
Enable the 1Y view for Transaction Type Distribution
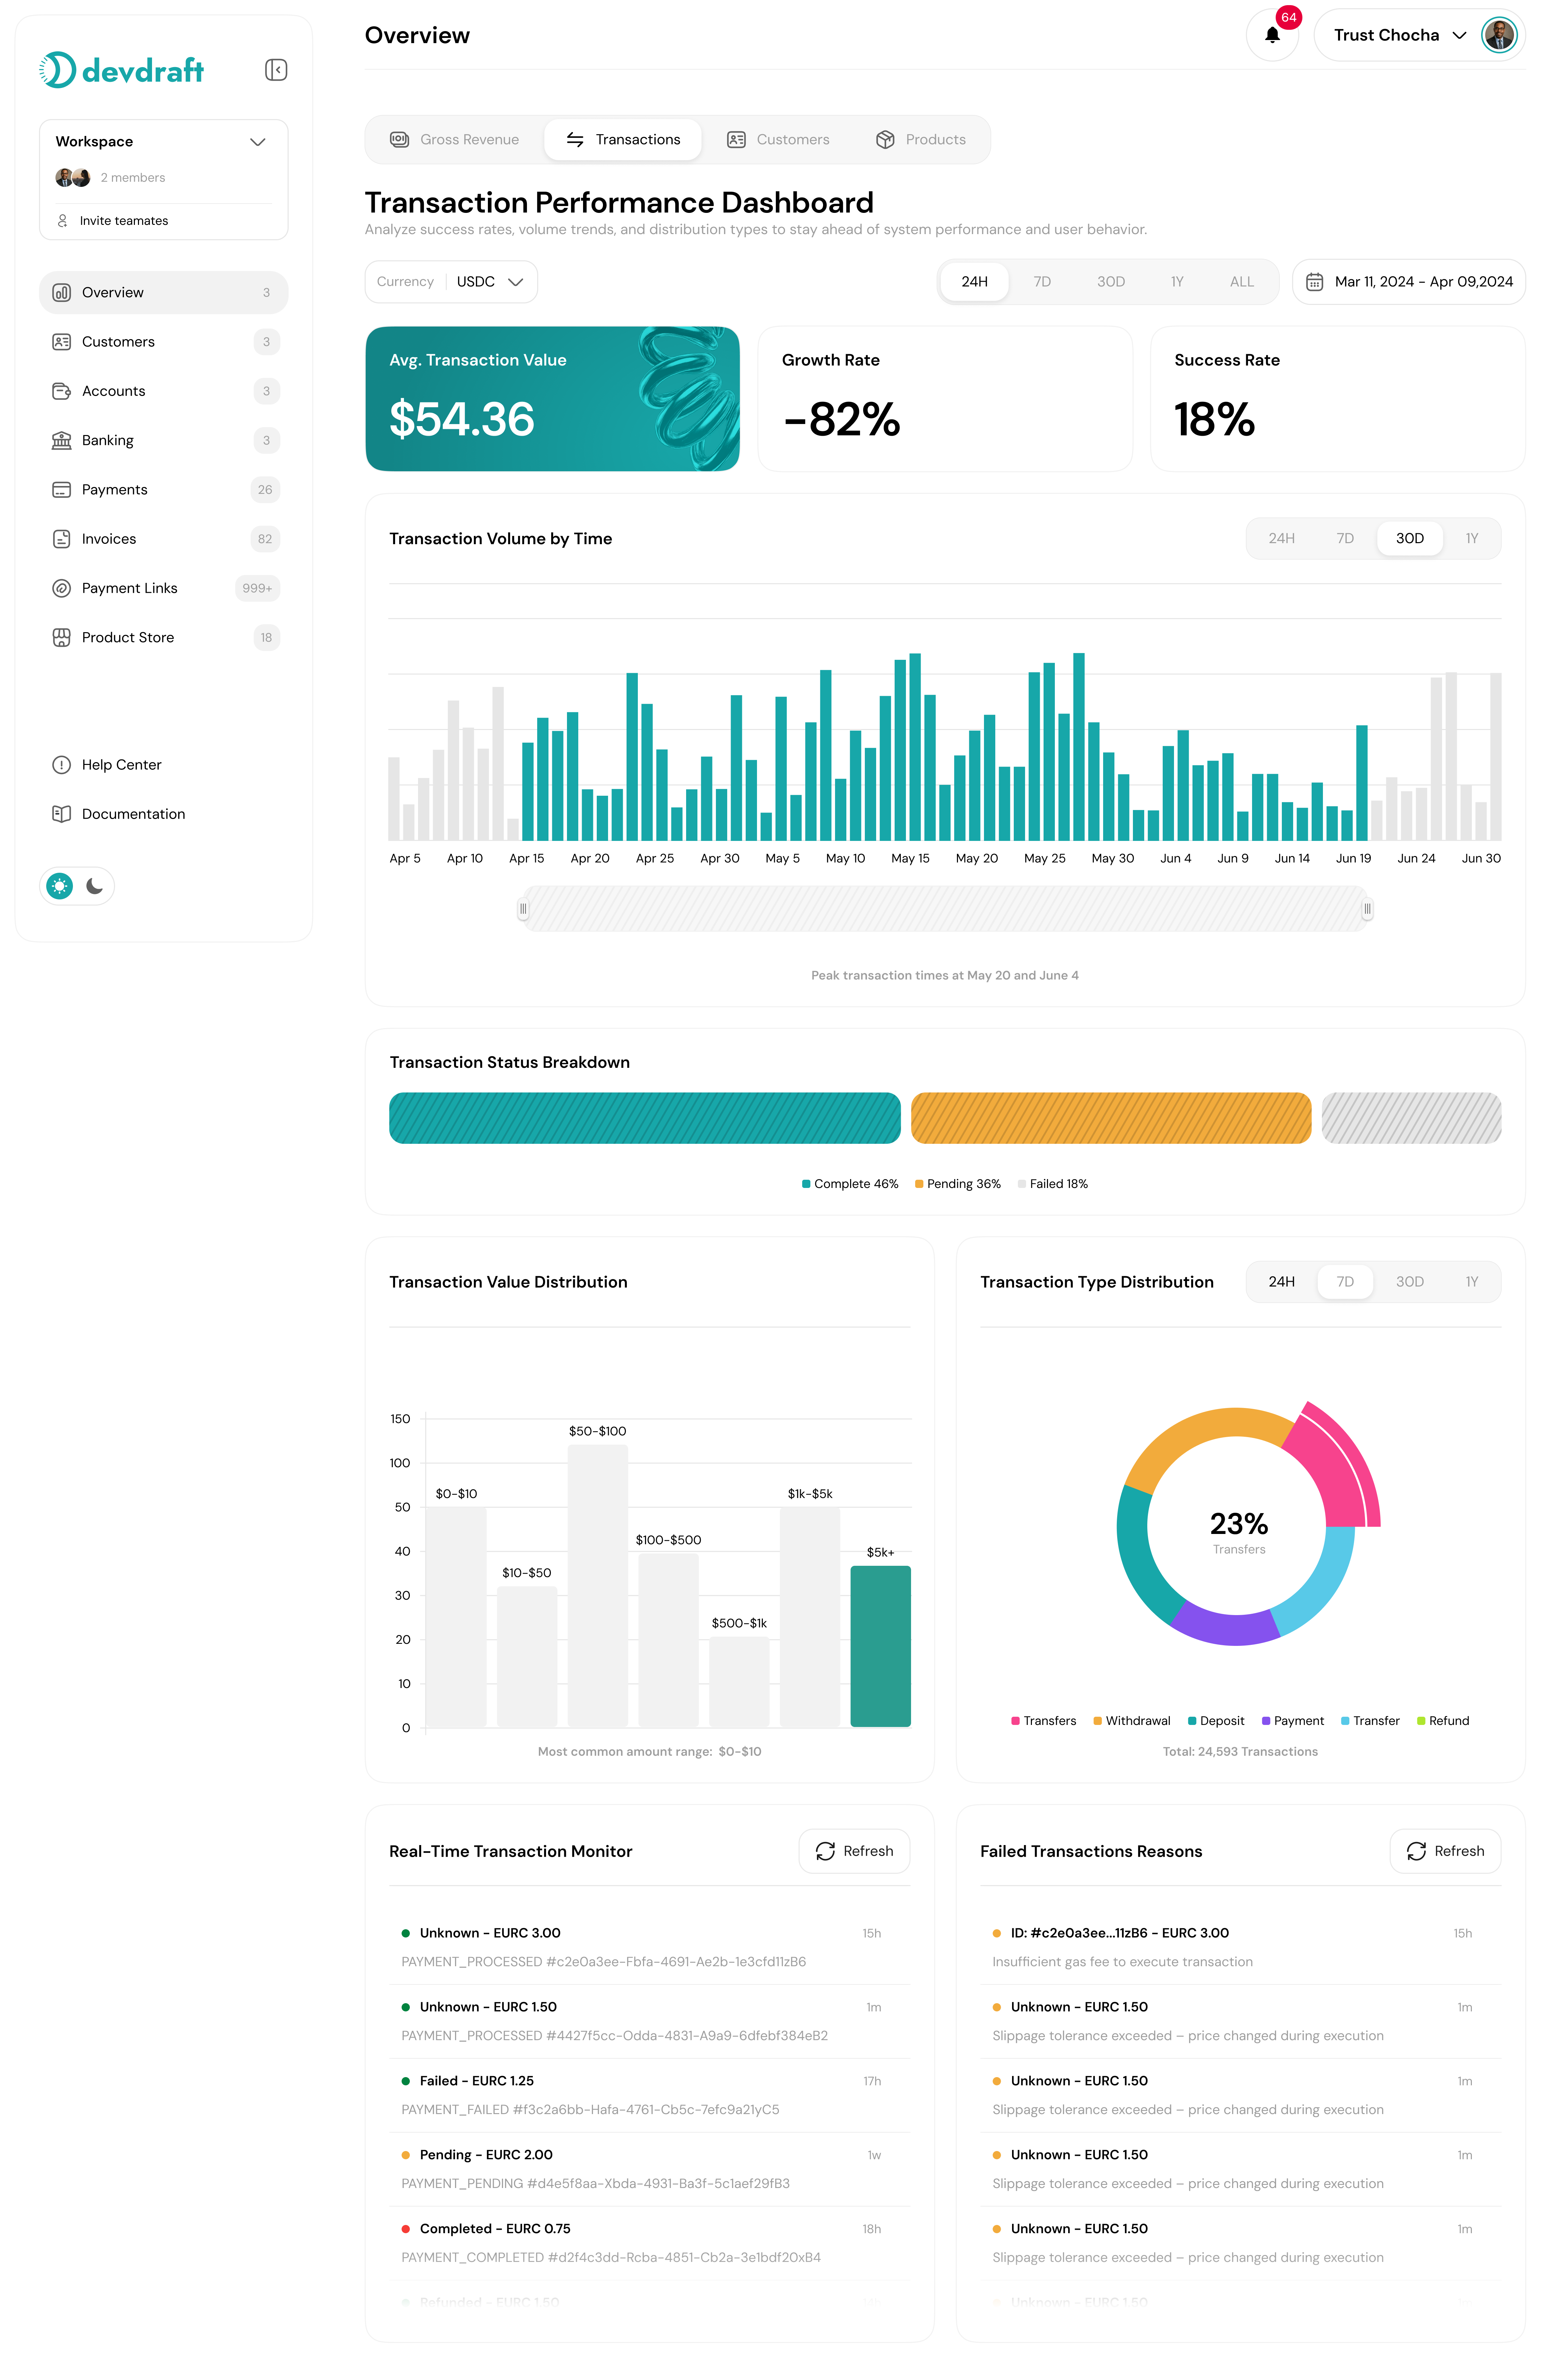(x=1471, y=1281)
